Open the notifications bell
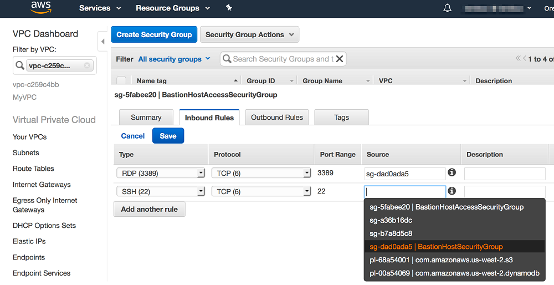 447,8
